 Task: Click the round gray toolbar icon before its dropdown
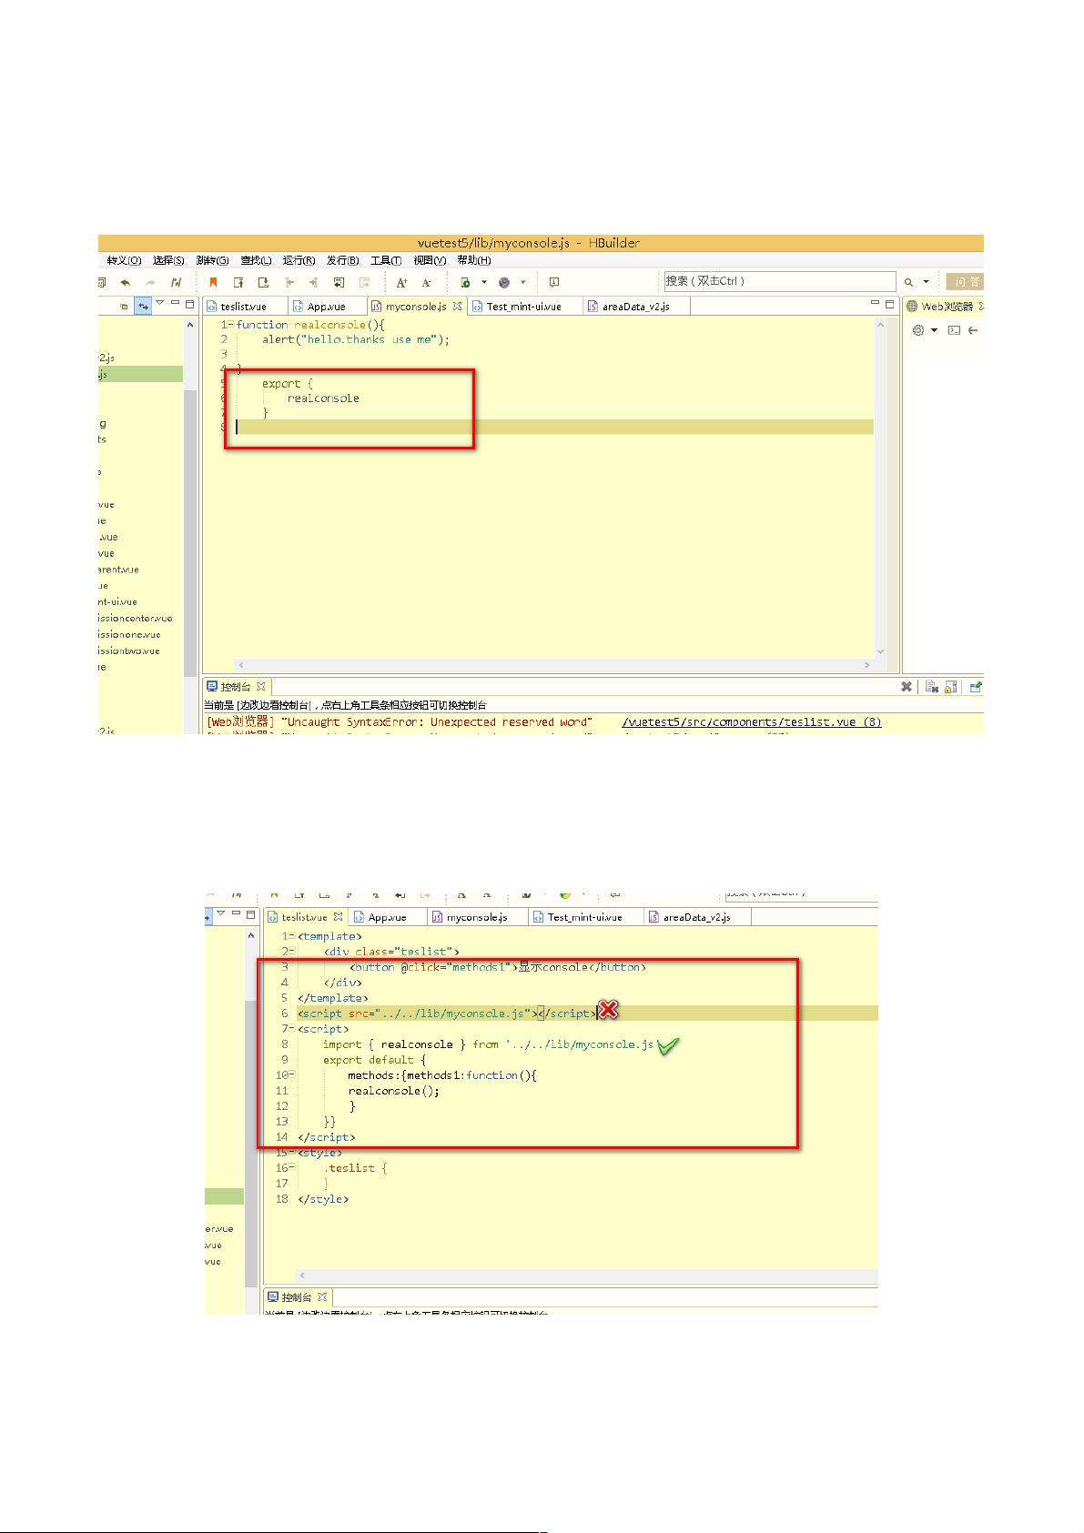coord(504,282)
